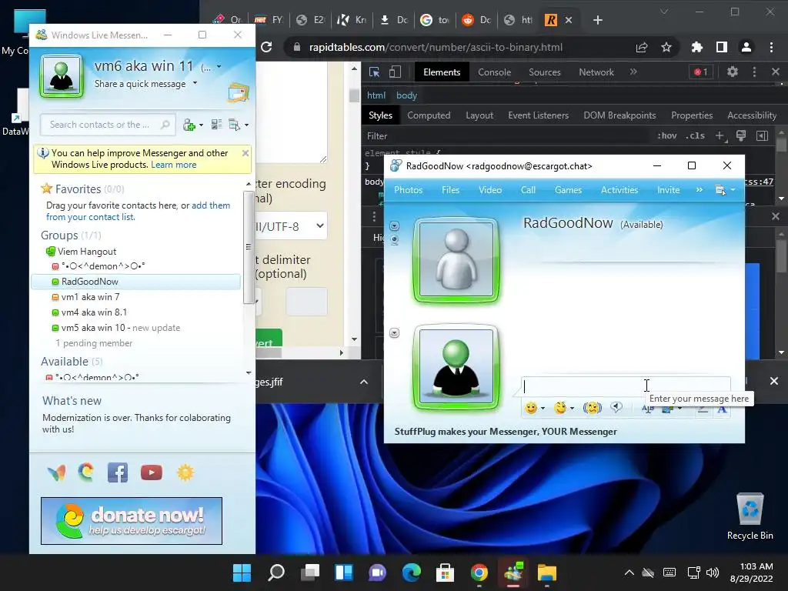Switch to Sources tab in DevTools
This screenshot has height=591, width=788.
coord(544,72)
